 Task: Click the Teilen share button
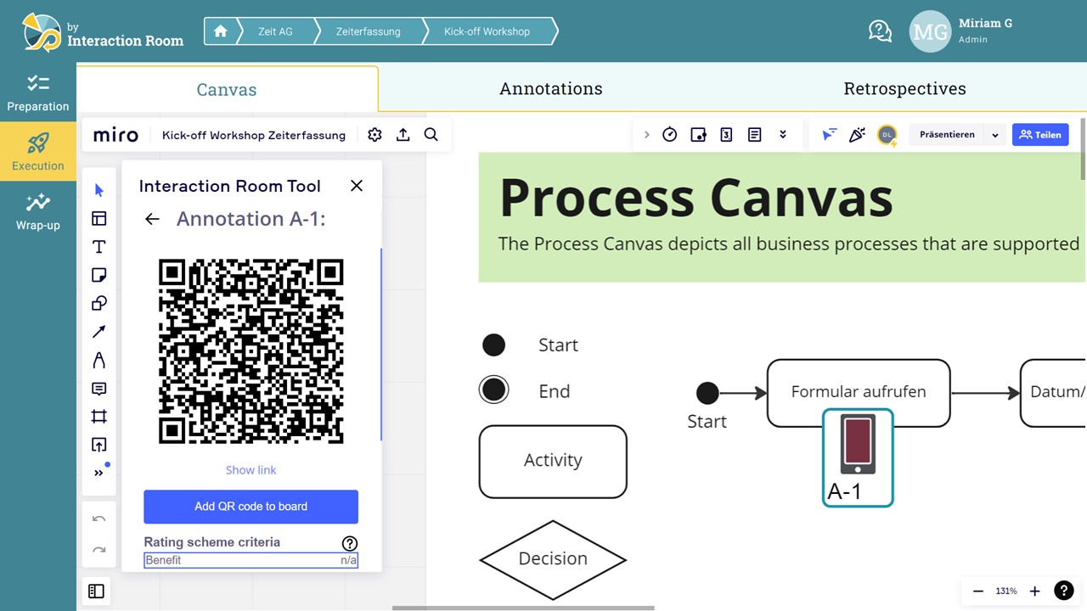pos(1040,135)
